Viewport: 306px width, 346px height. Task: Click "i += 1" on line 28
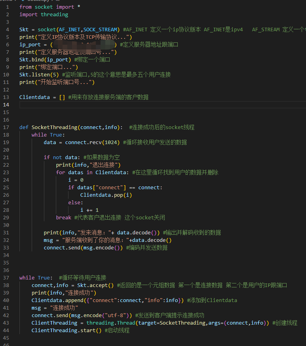tap(89, 210)
